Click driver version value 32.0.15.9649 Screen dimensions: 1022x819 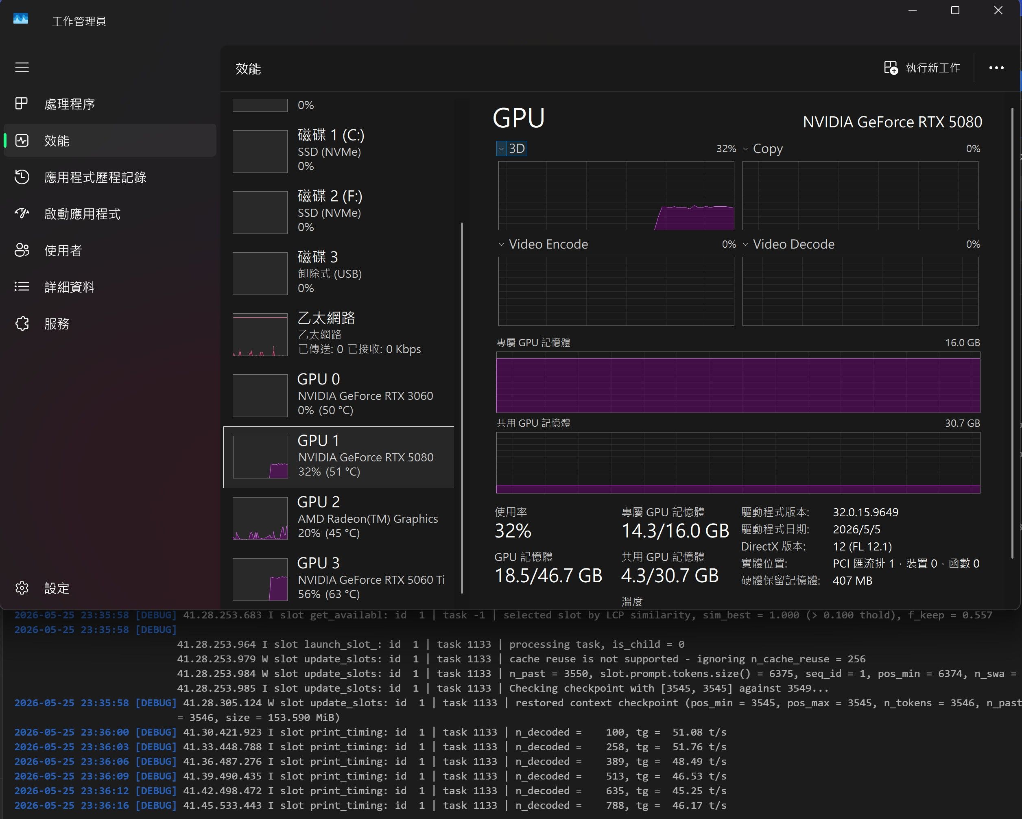tap(866, 512)
